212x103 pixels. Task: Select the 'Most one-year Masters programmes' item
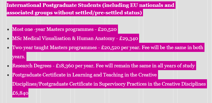click(x=53, y=29)
